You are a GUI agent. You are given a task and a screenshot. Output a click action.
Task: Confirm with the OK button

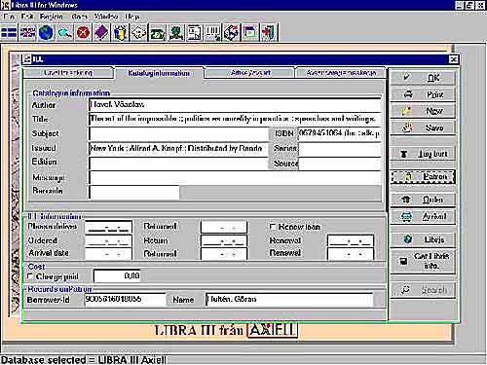(x=423, y=78)
